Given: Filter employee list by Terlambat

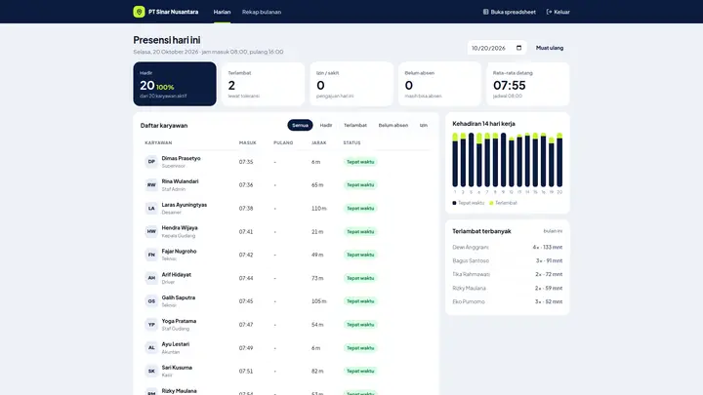Looking at the screenshot, I should point(355,126).
